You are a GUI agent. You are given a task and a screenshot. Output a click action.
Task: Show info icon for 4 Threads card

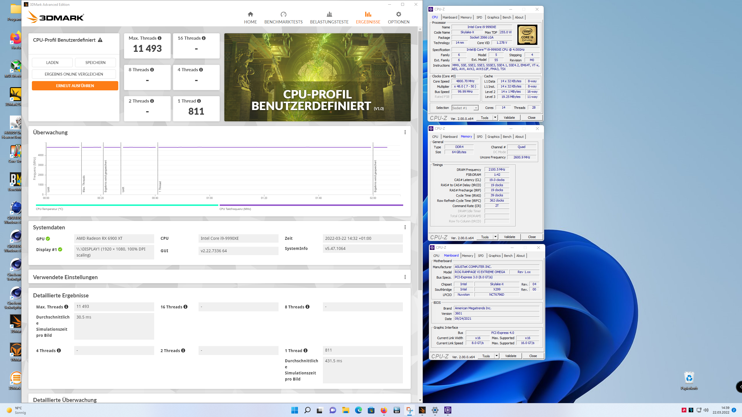(201, 70)
